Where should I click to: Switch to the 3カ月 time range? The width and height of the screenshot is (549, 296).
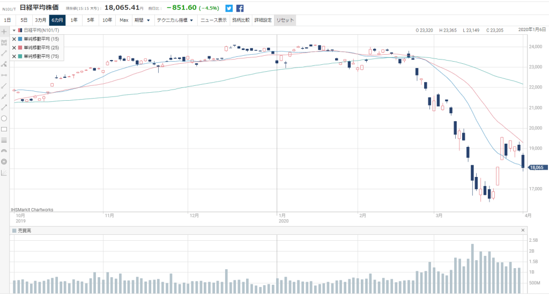pos(40,20)
